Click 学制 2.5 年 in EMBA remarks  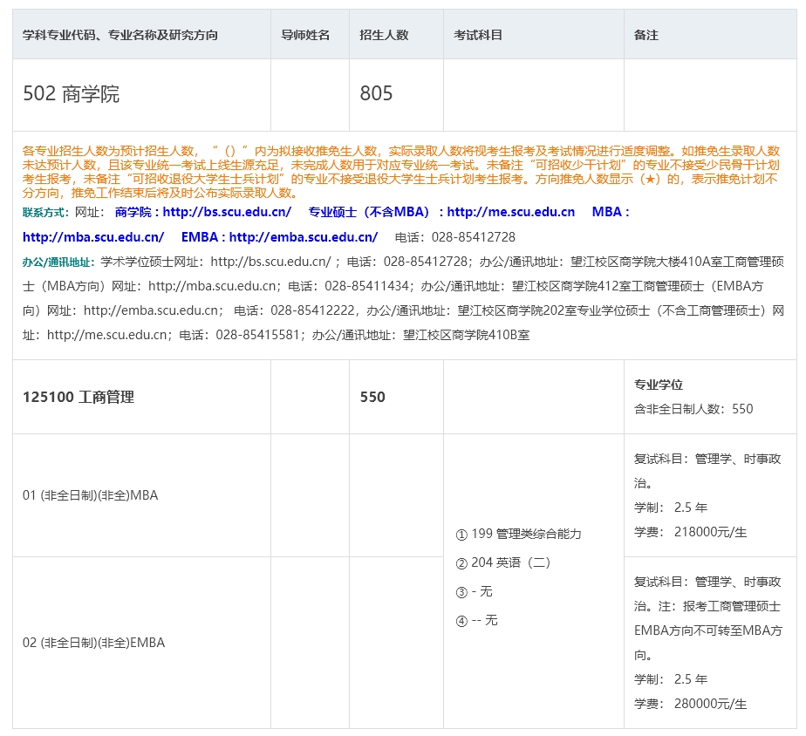(x=671, y=679)
